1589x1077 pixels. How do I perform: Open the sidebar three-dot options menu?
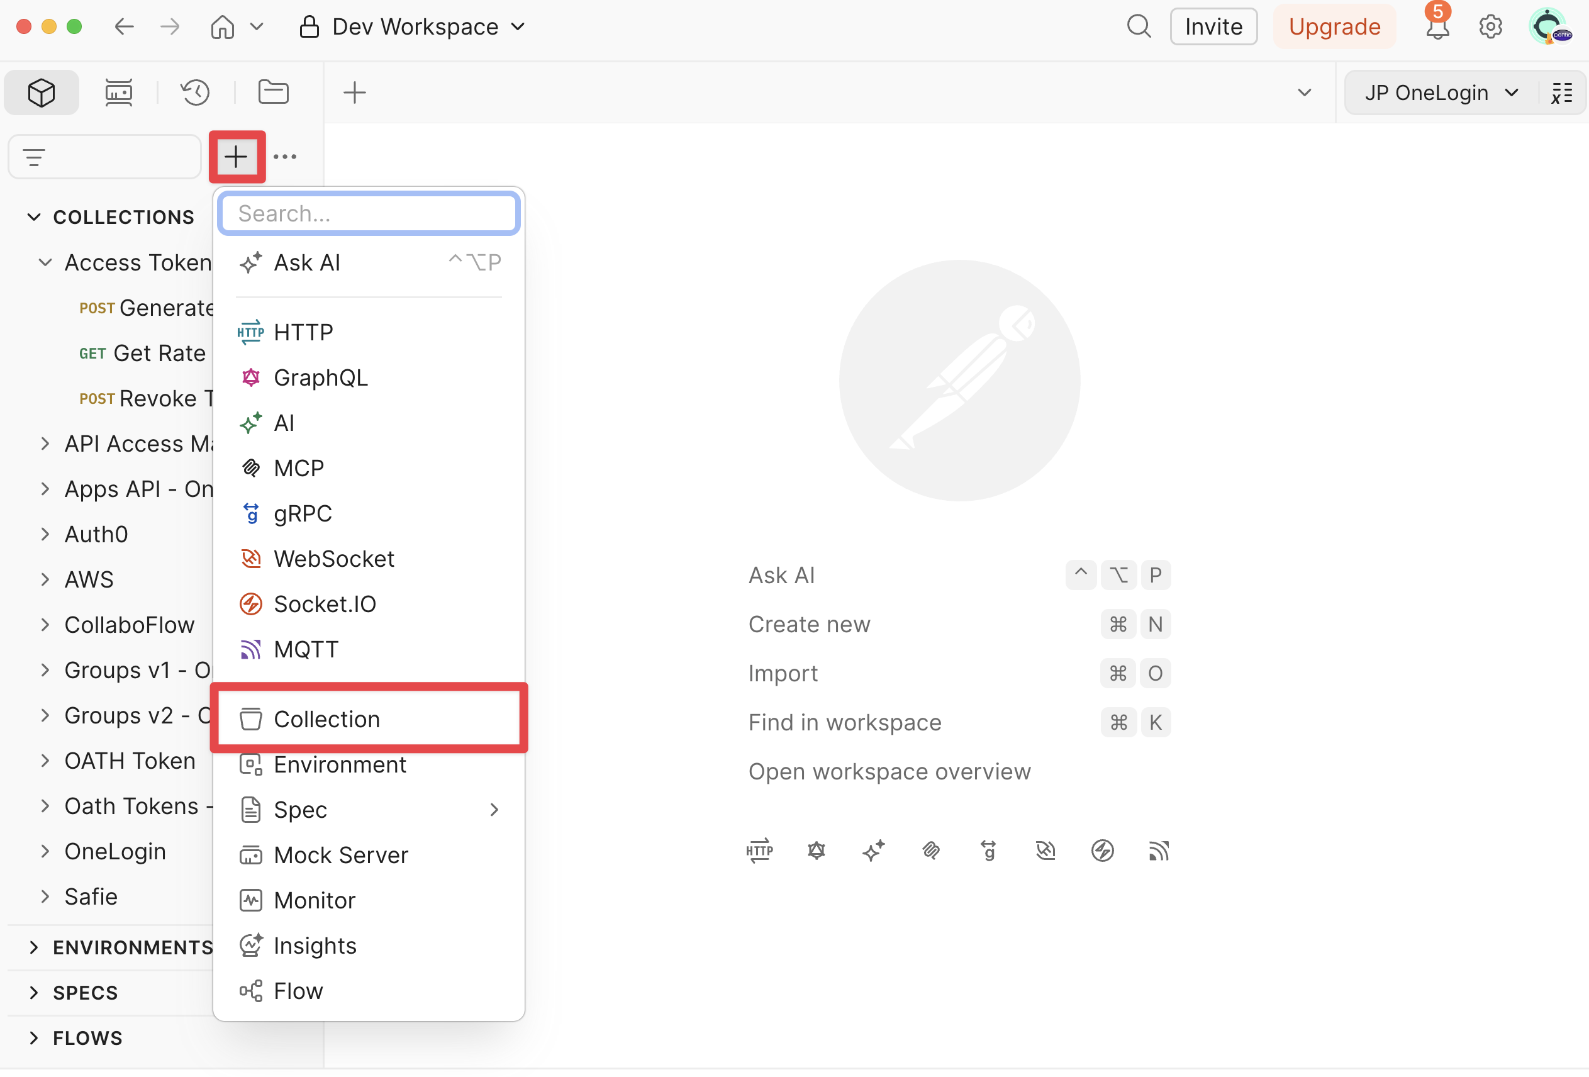click(x=285, y=157)
